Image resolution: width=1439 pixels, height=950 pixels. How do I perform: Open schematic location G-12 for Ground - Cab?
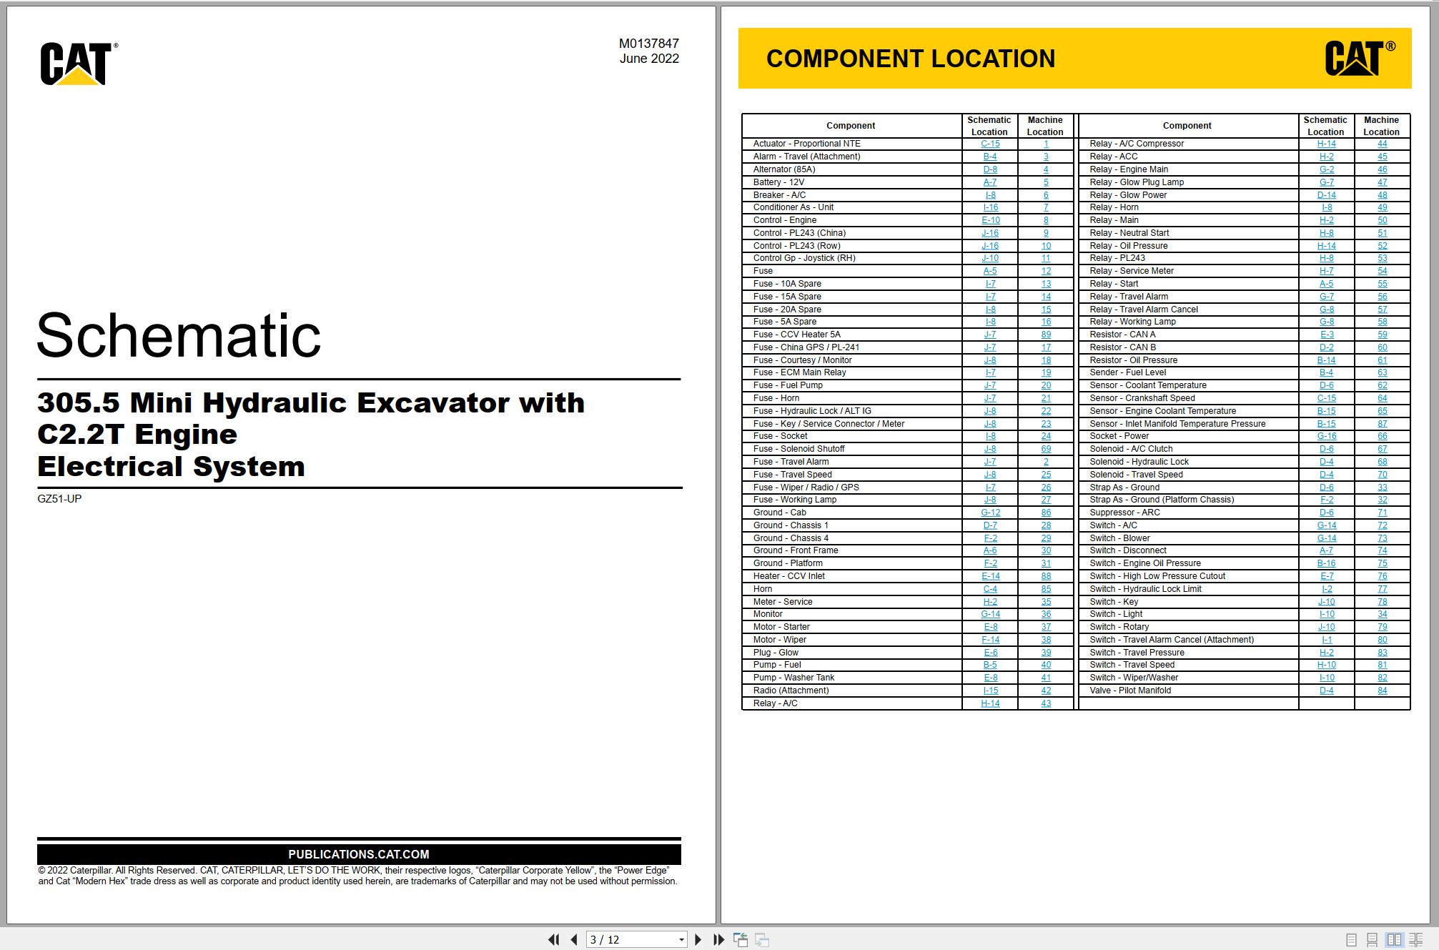(x=991, y=513)
